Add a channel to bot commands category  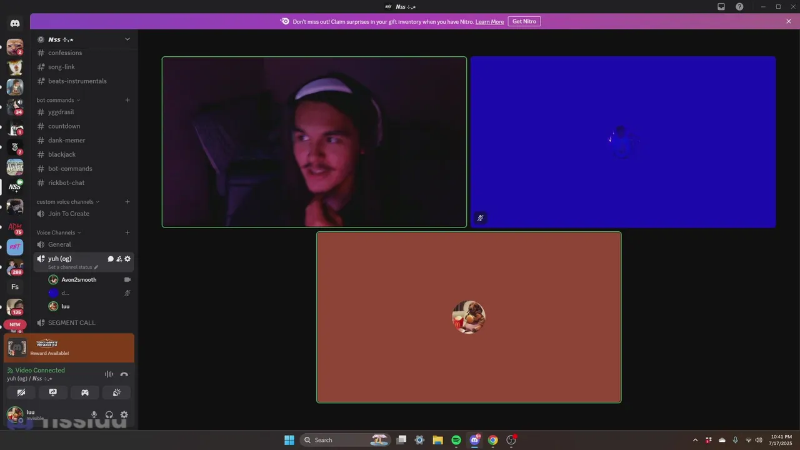point(127,100)
